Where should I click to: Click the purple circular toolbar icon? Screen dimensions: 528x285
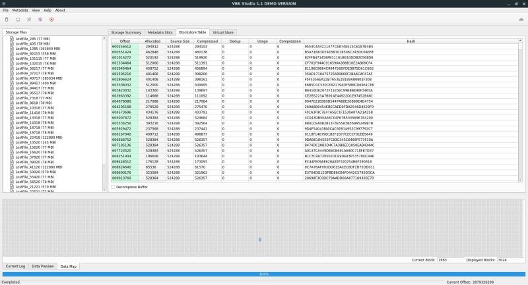coord(40,20)
